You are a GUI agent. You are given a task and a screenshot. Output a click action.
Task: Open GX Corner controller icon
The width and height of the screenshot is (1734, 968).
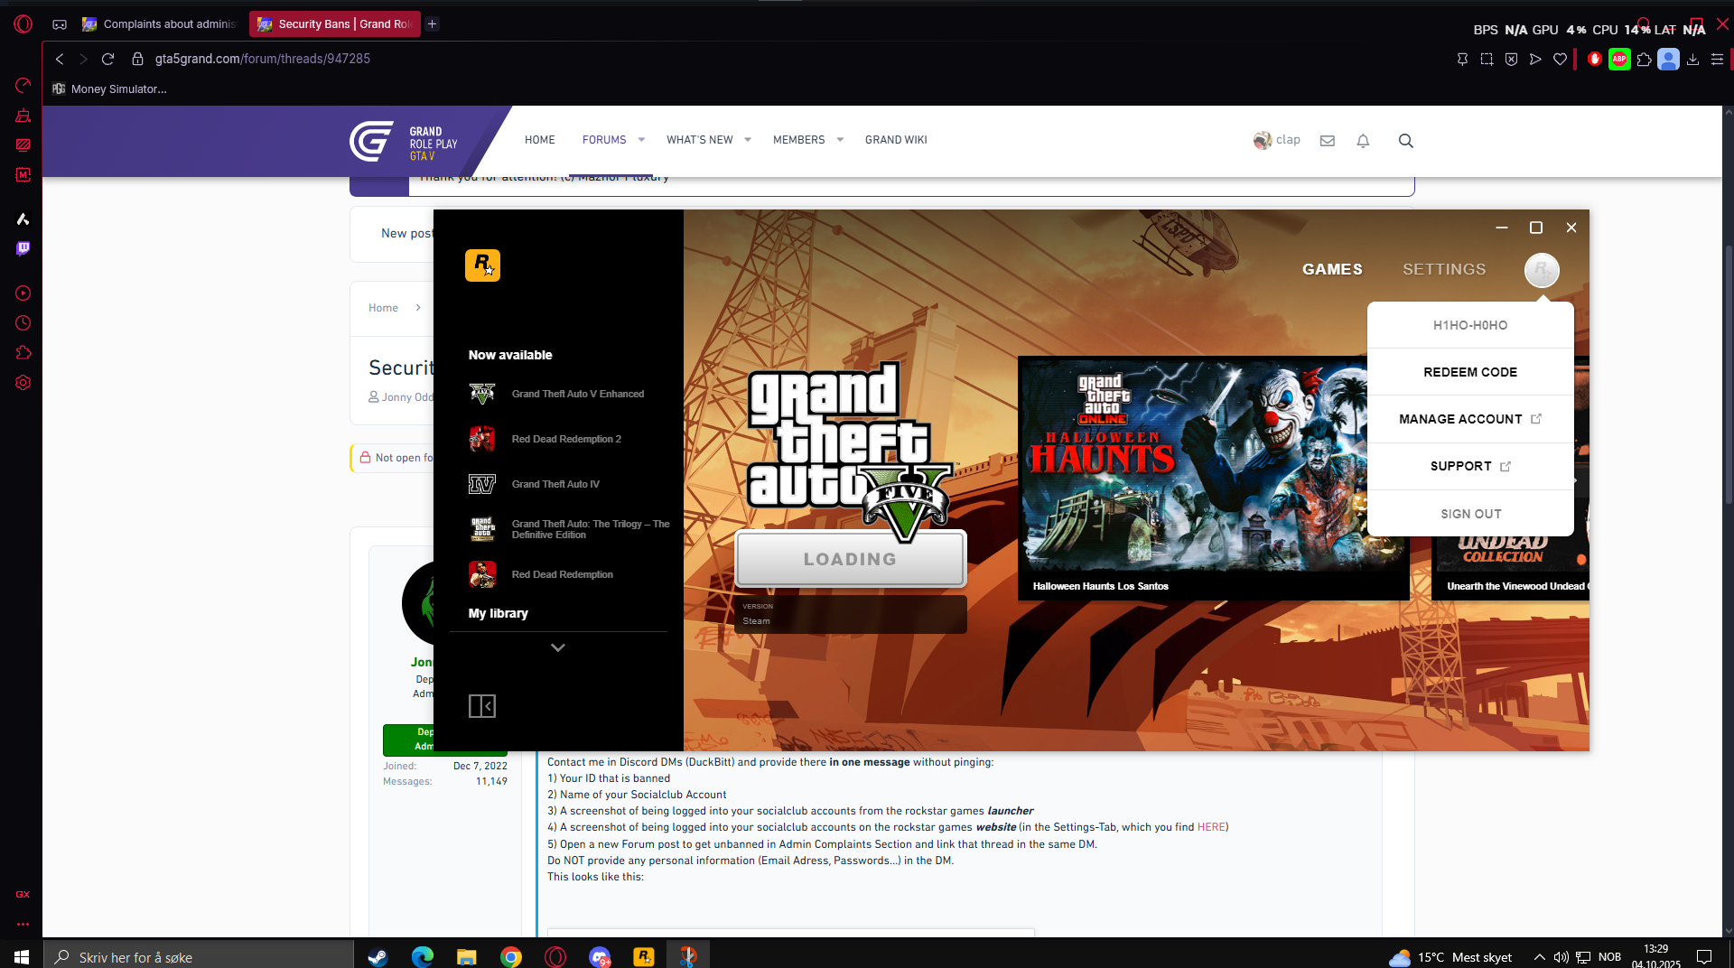[60, 24]
